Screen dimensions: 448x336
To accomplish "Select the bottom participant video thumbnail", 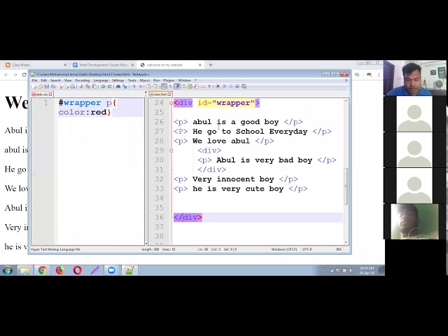I will click(x=414, y=221).
